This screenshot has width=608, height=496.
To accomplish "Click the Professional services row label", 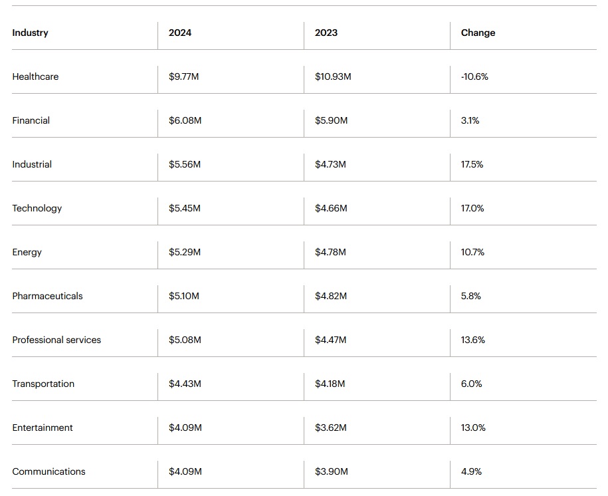I will click(56, 340).
